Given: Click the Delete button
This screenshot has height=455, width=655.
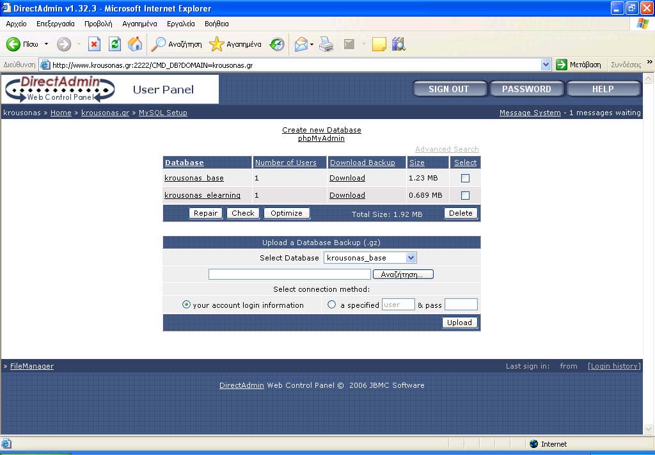Looking at the screenshot, I should [x=461, y=213].
